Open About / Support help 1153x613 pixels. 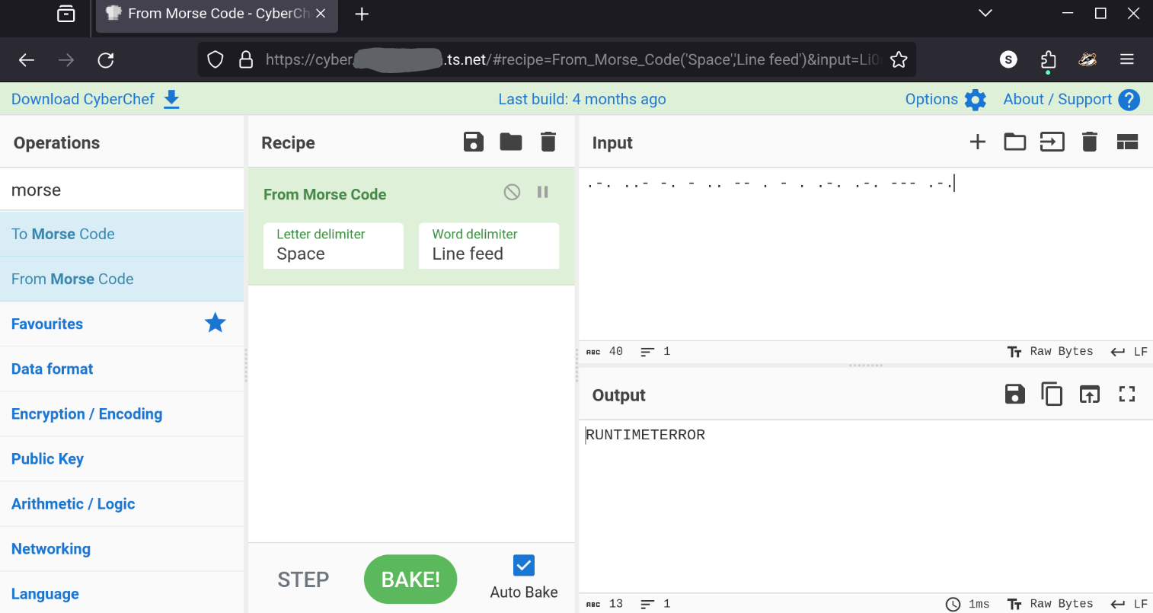pyautogui.click(x=1071, y=99)
